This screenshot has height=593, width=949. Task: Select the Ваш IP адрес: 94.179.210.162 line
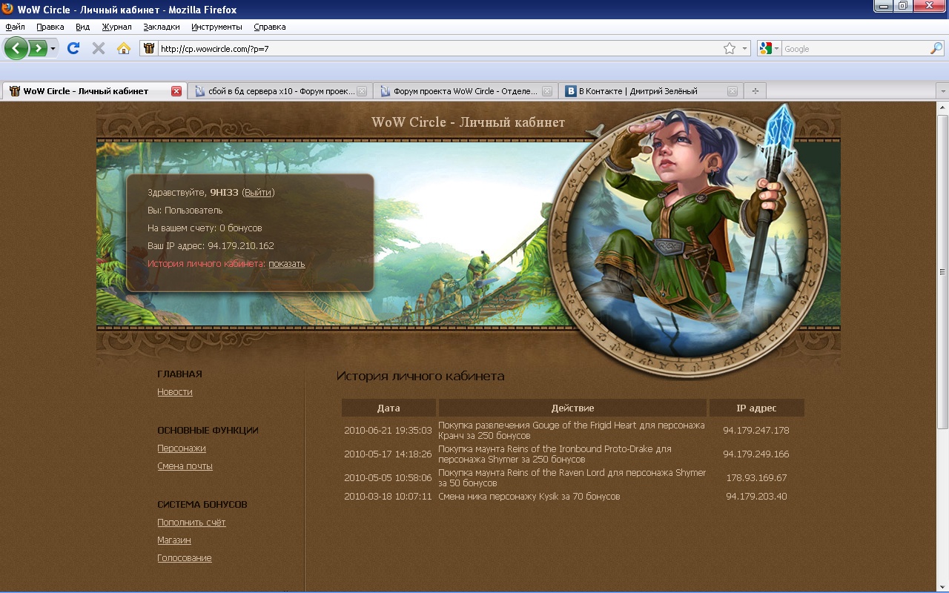pos(211,246)
